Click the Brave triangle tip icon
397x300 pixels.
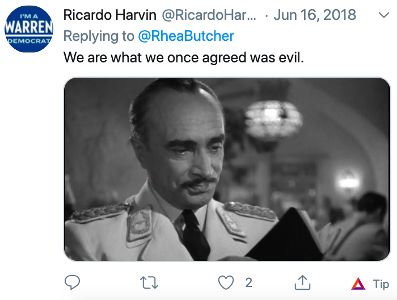pos(358,284)
